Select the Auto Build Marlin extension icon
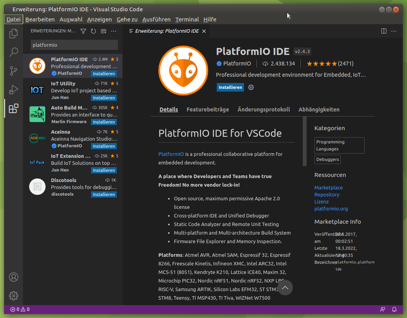The height and width of the screenshot is (318, 407). (x=37, y=114)
